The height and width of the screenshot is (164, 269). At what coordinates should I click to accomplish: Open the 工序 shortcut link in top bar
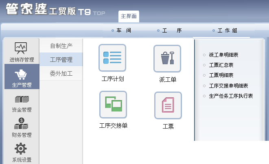169,31
